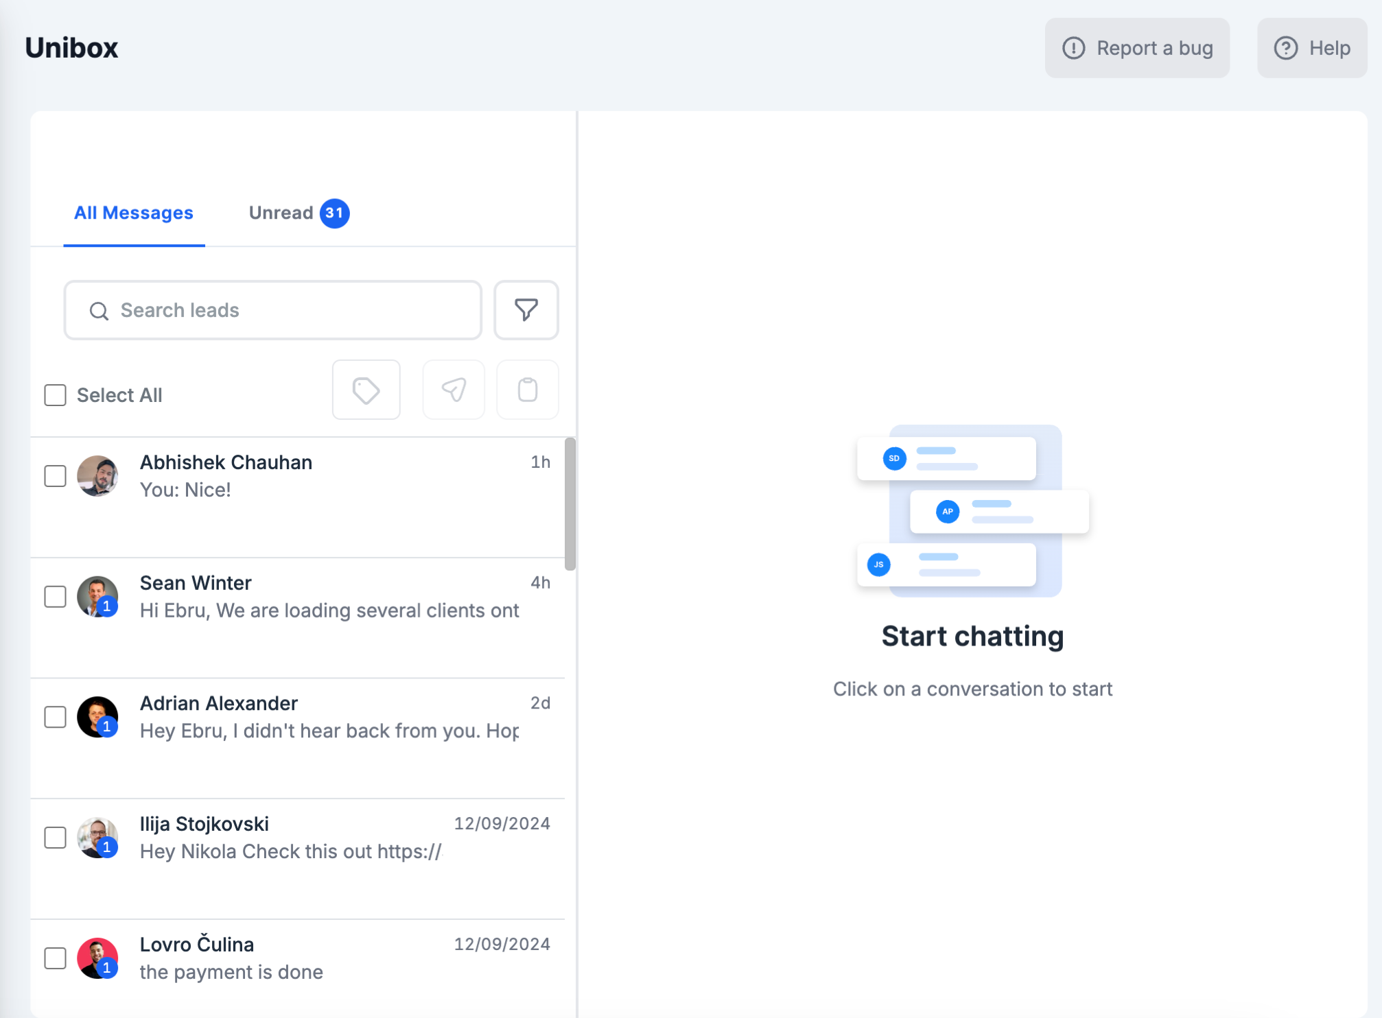Click the search magnifier icon

99,311
